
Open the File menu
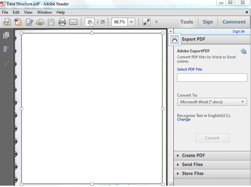click(x=5, y=12)
